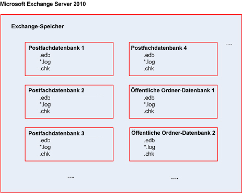This screenshot has height=193, width=242.
Task: Click *.log under Postfachdatenbank 2
Action: [45, 104]
